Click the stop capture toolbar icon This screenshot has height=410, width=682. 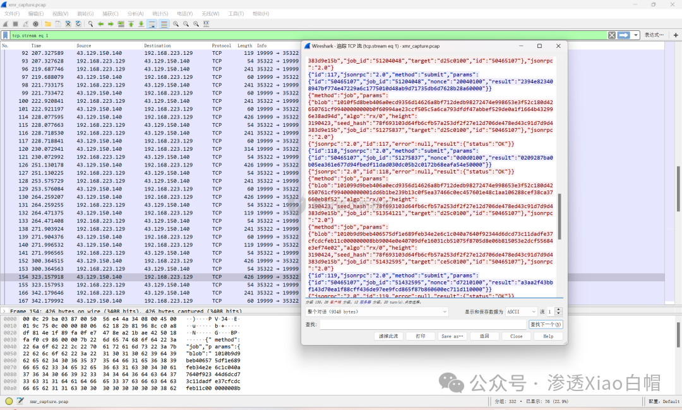coord(15,24)
